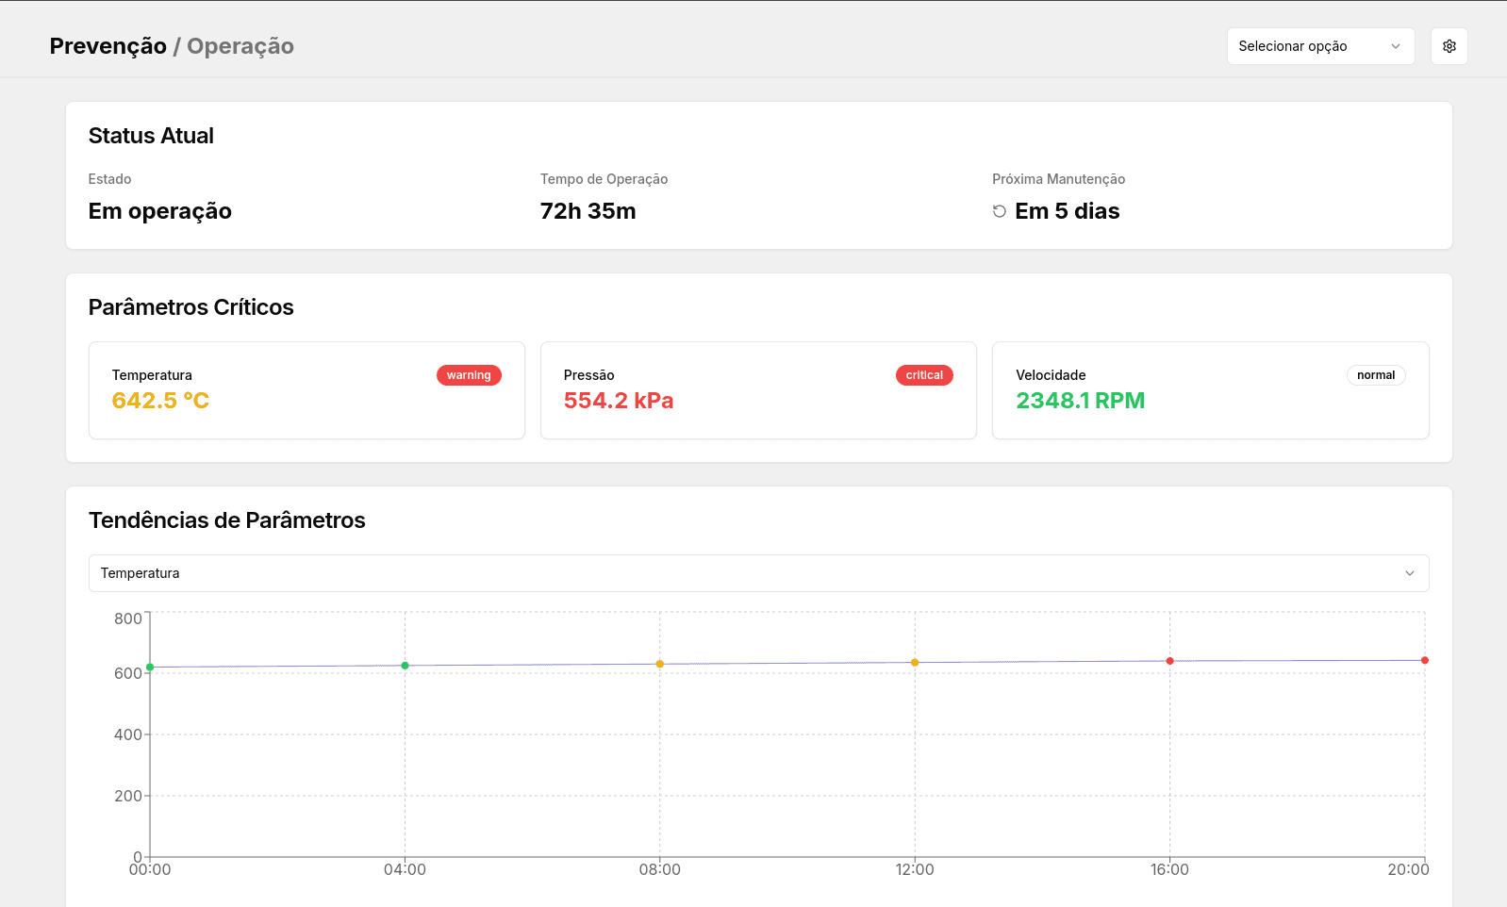
Task: Click the red data point at 16:00
Action: click(1170, 661)
